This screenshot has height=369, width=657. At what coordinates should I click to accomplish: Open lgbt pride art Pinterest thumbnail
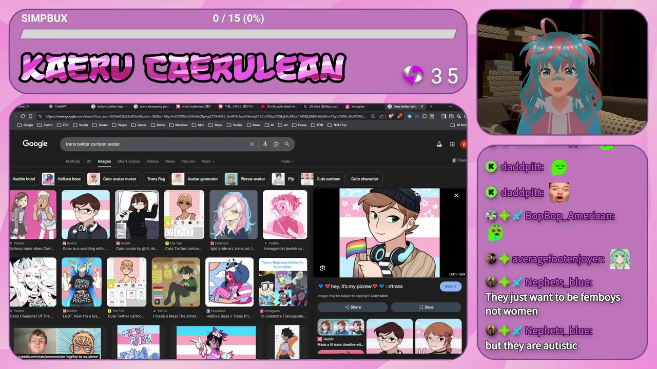coord(234,215)
